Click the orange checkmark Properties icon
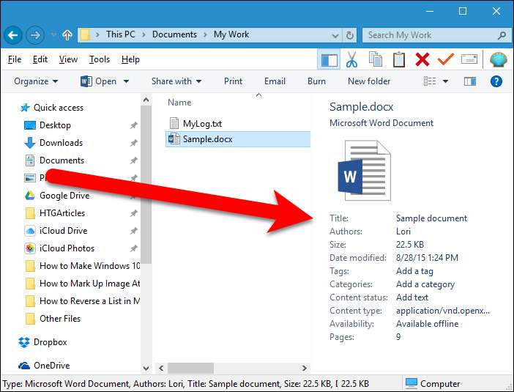Screen dimensions: 514x392 click(x=446, y=59)
